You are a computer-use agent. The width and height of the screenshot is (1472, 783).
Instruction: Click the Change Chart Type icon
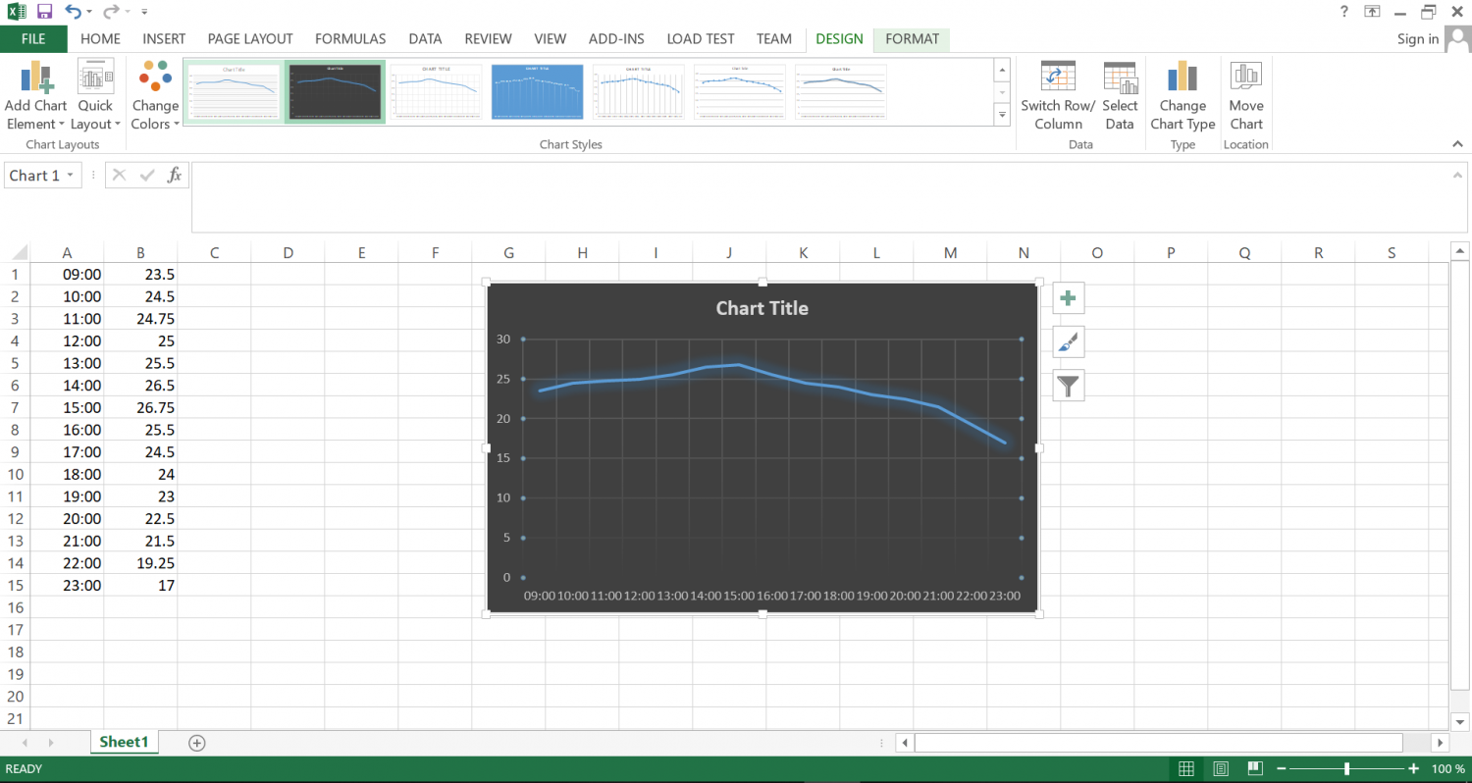[x=1183, y=94]
